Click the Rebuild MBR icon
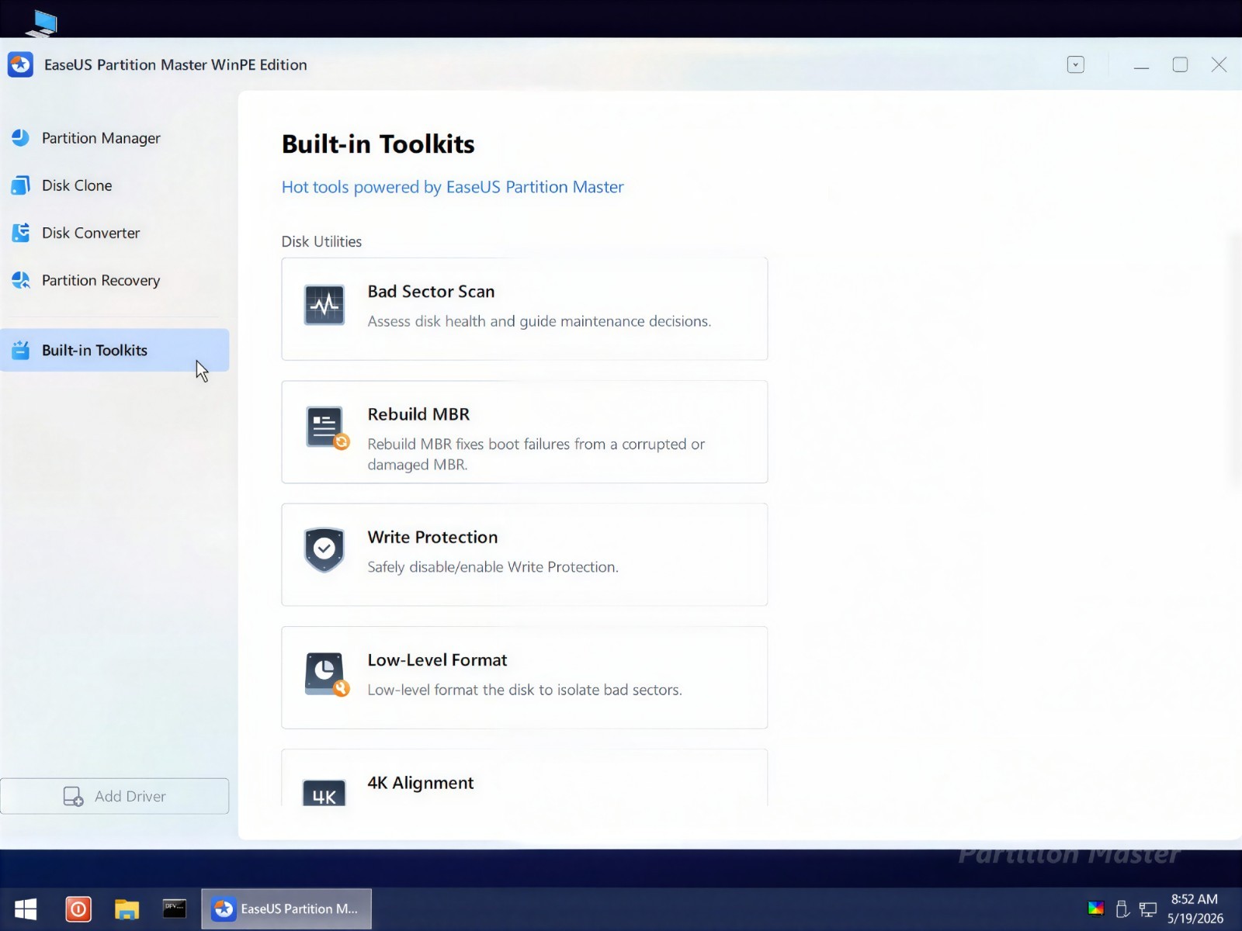Screen dimensions: 1242x931 327,428
